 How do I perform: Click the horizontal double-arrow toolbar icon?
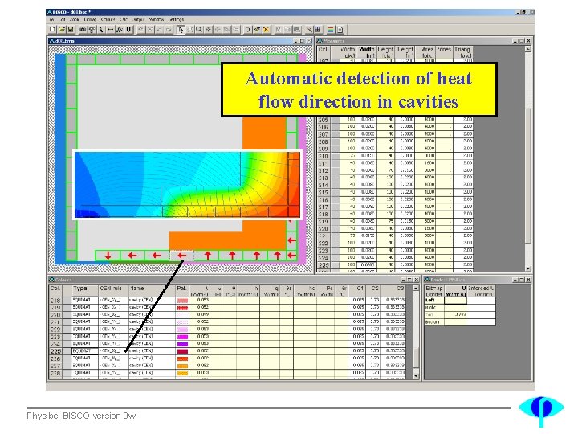tap(110, 30)
